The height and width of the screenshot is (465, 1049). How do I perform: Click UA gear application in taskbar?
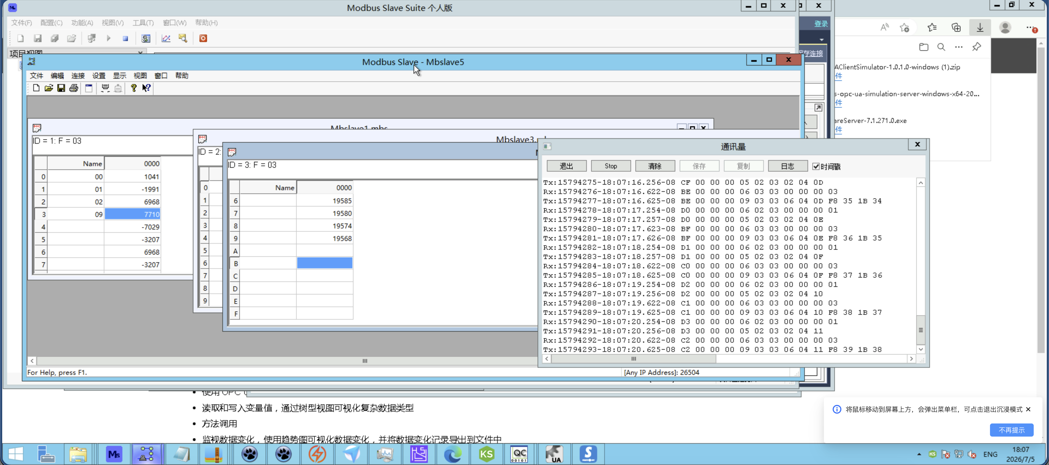pos(554,454)
